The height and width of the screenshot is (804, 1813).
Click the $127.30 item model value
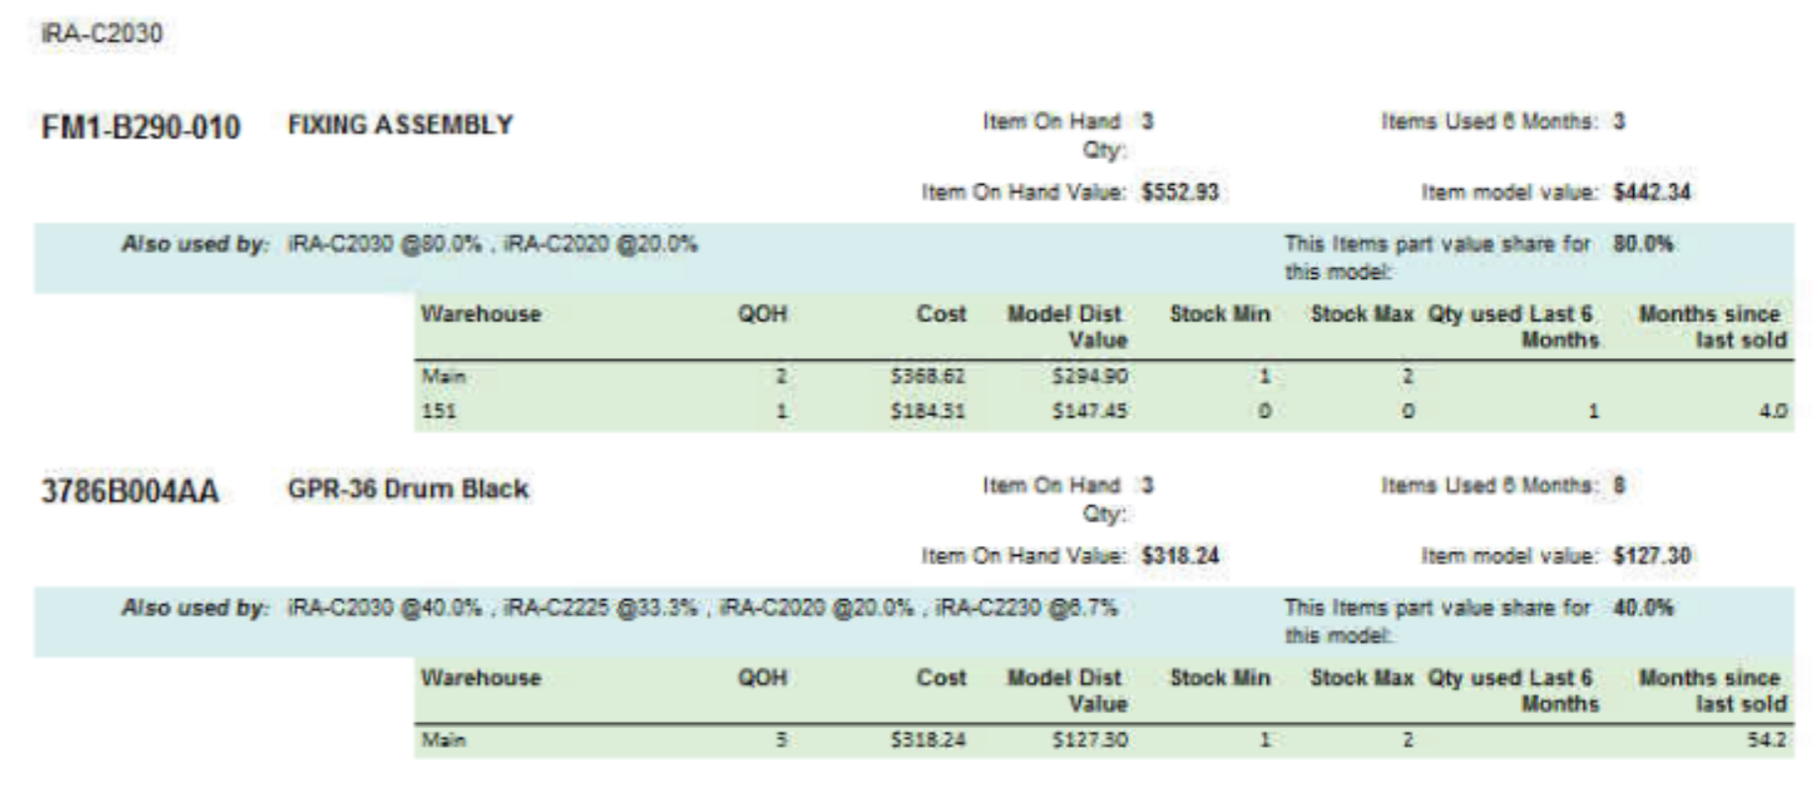coord(1652,556)
